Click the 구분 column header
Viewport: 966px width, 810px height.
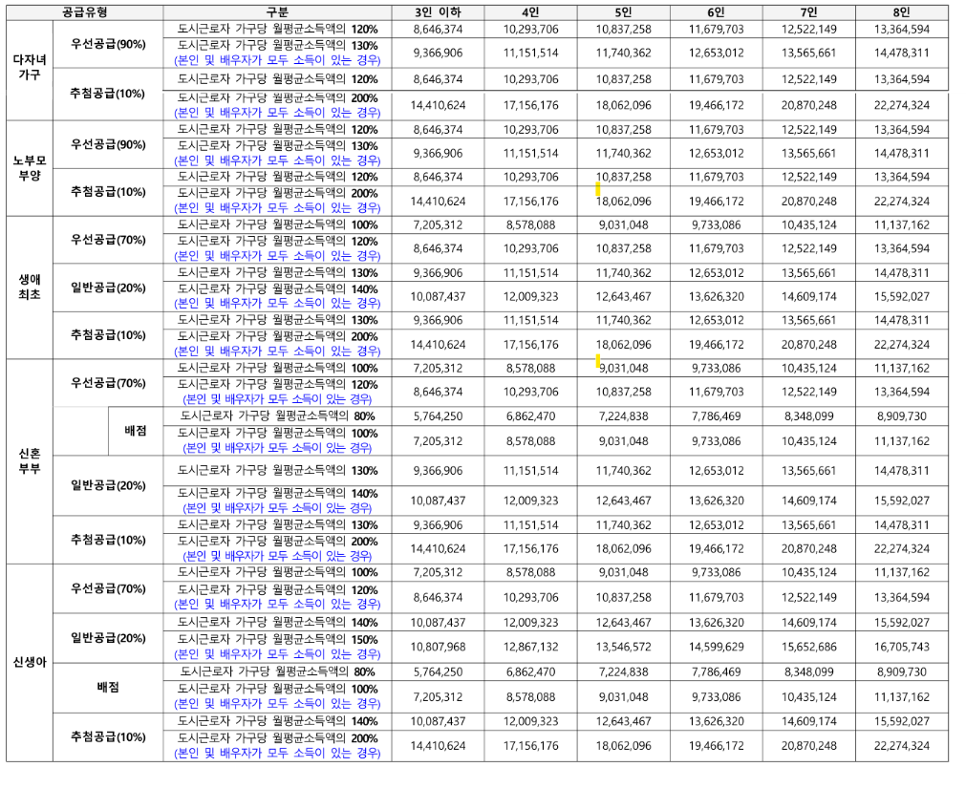277,11
